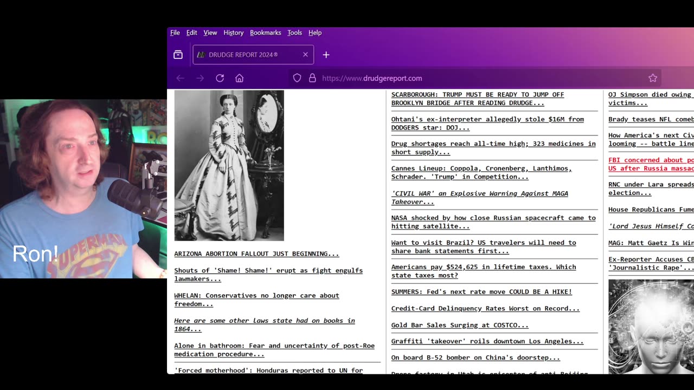694x390 pixels.
Task: Open the 'Want to visit Brazil?' link
Action: click(x=484, y=246)
